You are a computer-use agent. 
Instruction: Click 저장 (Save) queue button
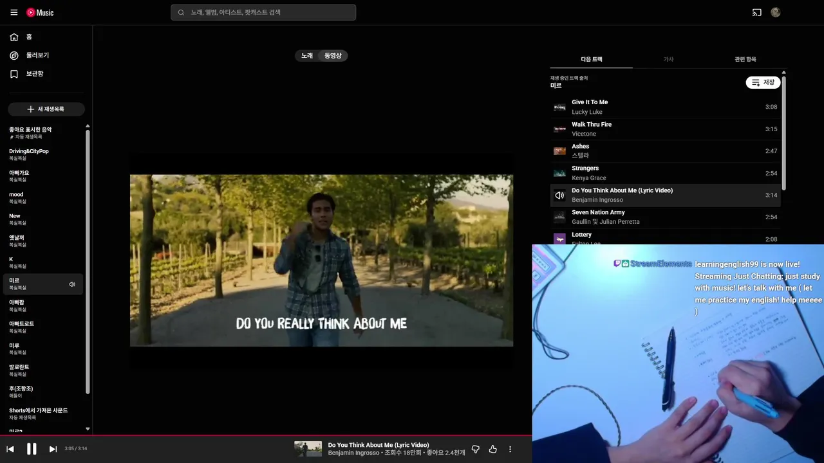coord(763,82)
